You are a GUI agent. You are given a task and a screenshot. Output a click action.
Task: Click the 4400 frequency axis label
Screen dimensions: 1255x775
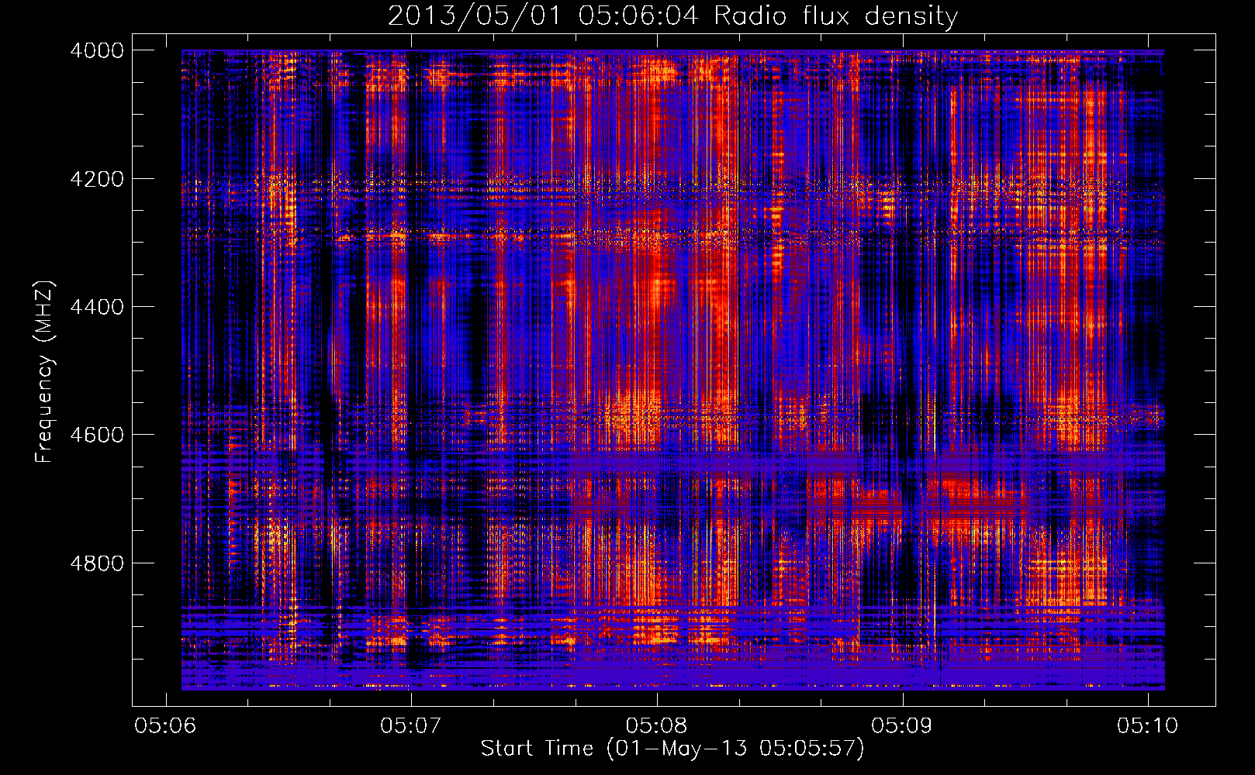(x=96, y=307)
